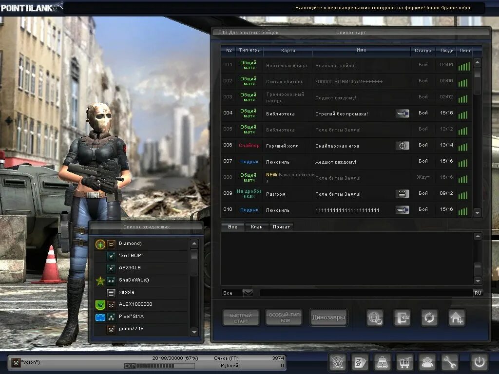The image size is (499, 374).
Task: Click the weapon icon in room 010 row
Action: (402, 209)
